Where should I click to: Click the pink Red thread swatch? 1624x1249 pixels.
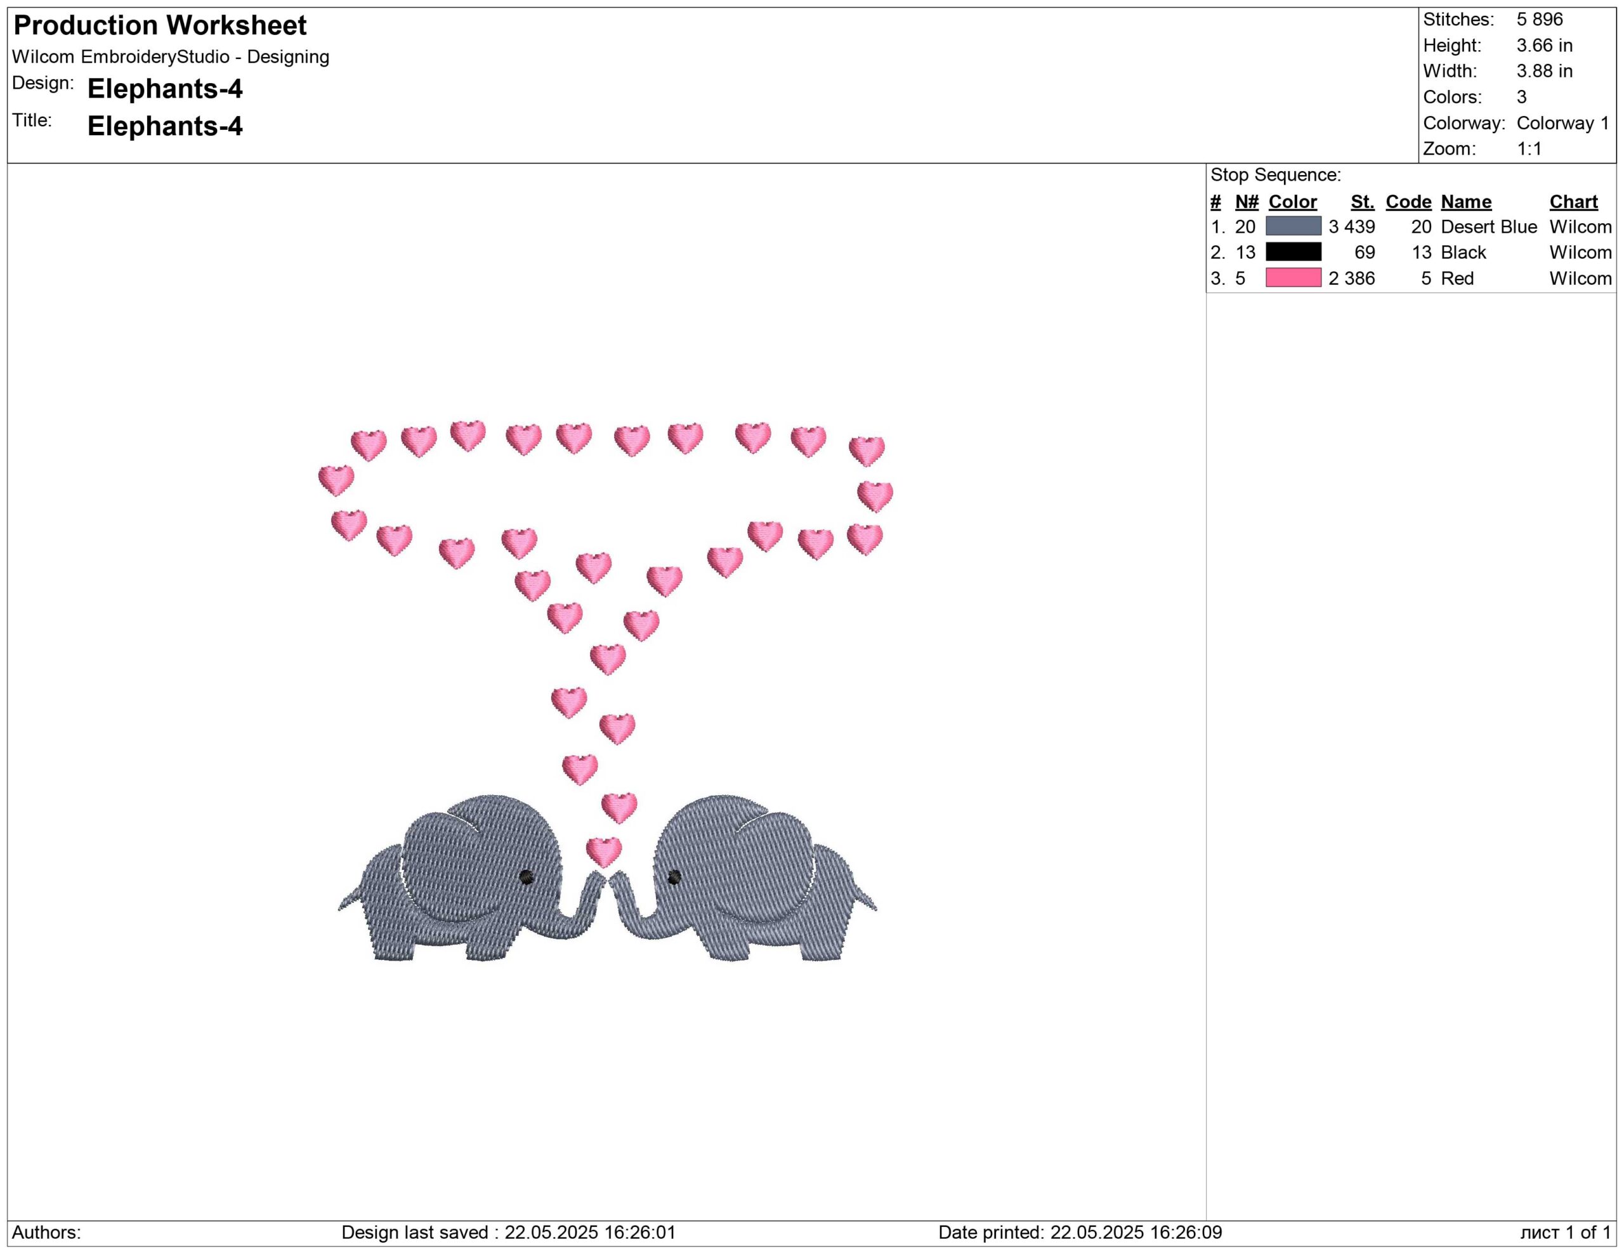click(x=1293, y=278)
